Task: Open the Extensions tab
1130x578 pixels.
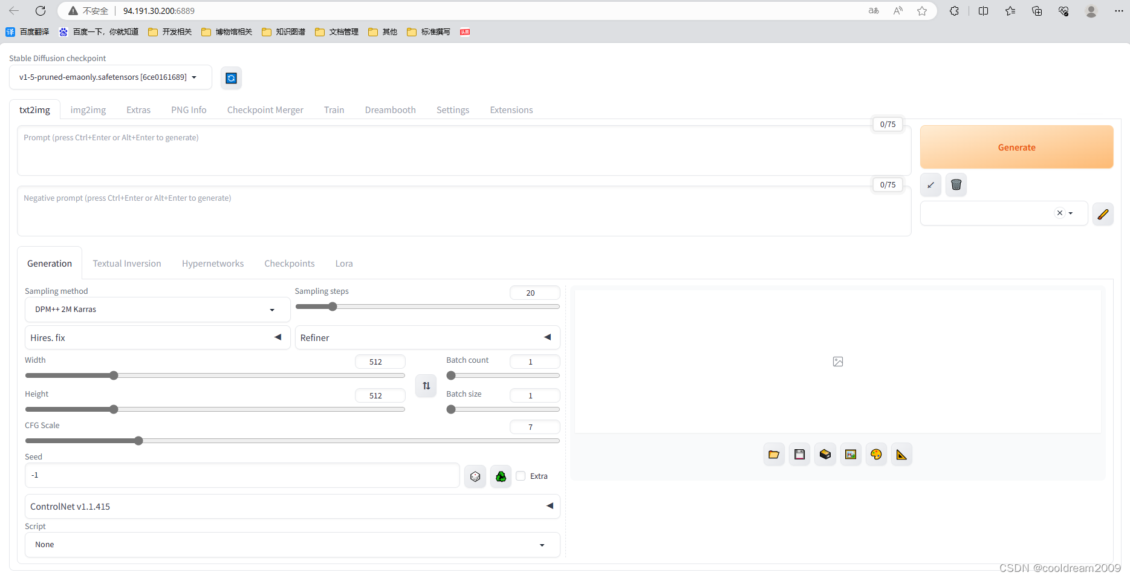Action: tap(511, 110)
